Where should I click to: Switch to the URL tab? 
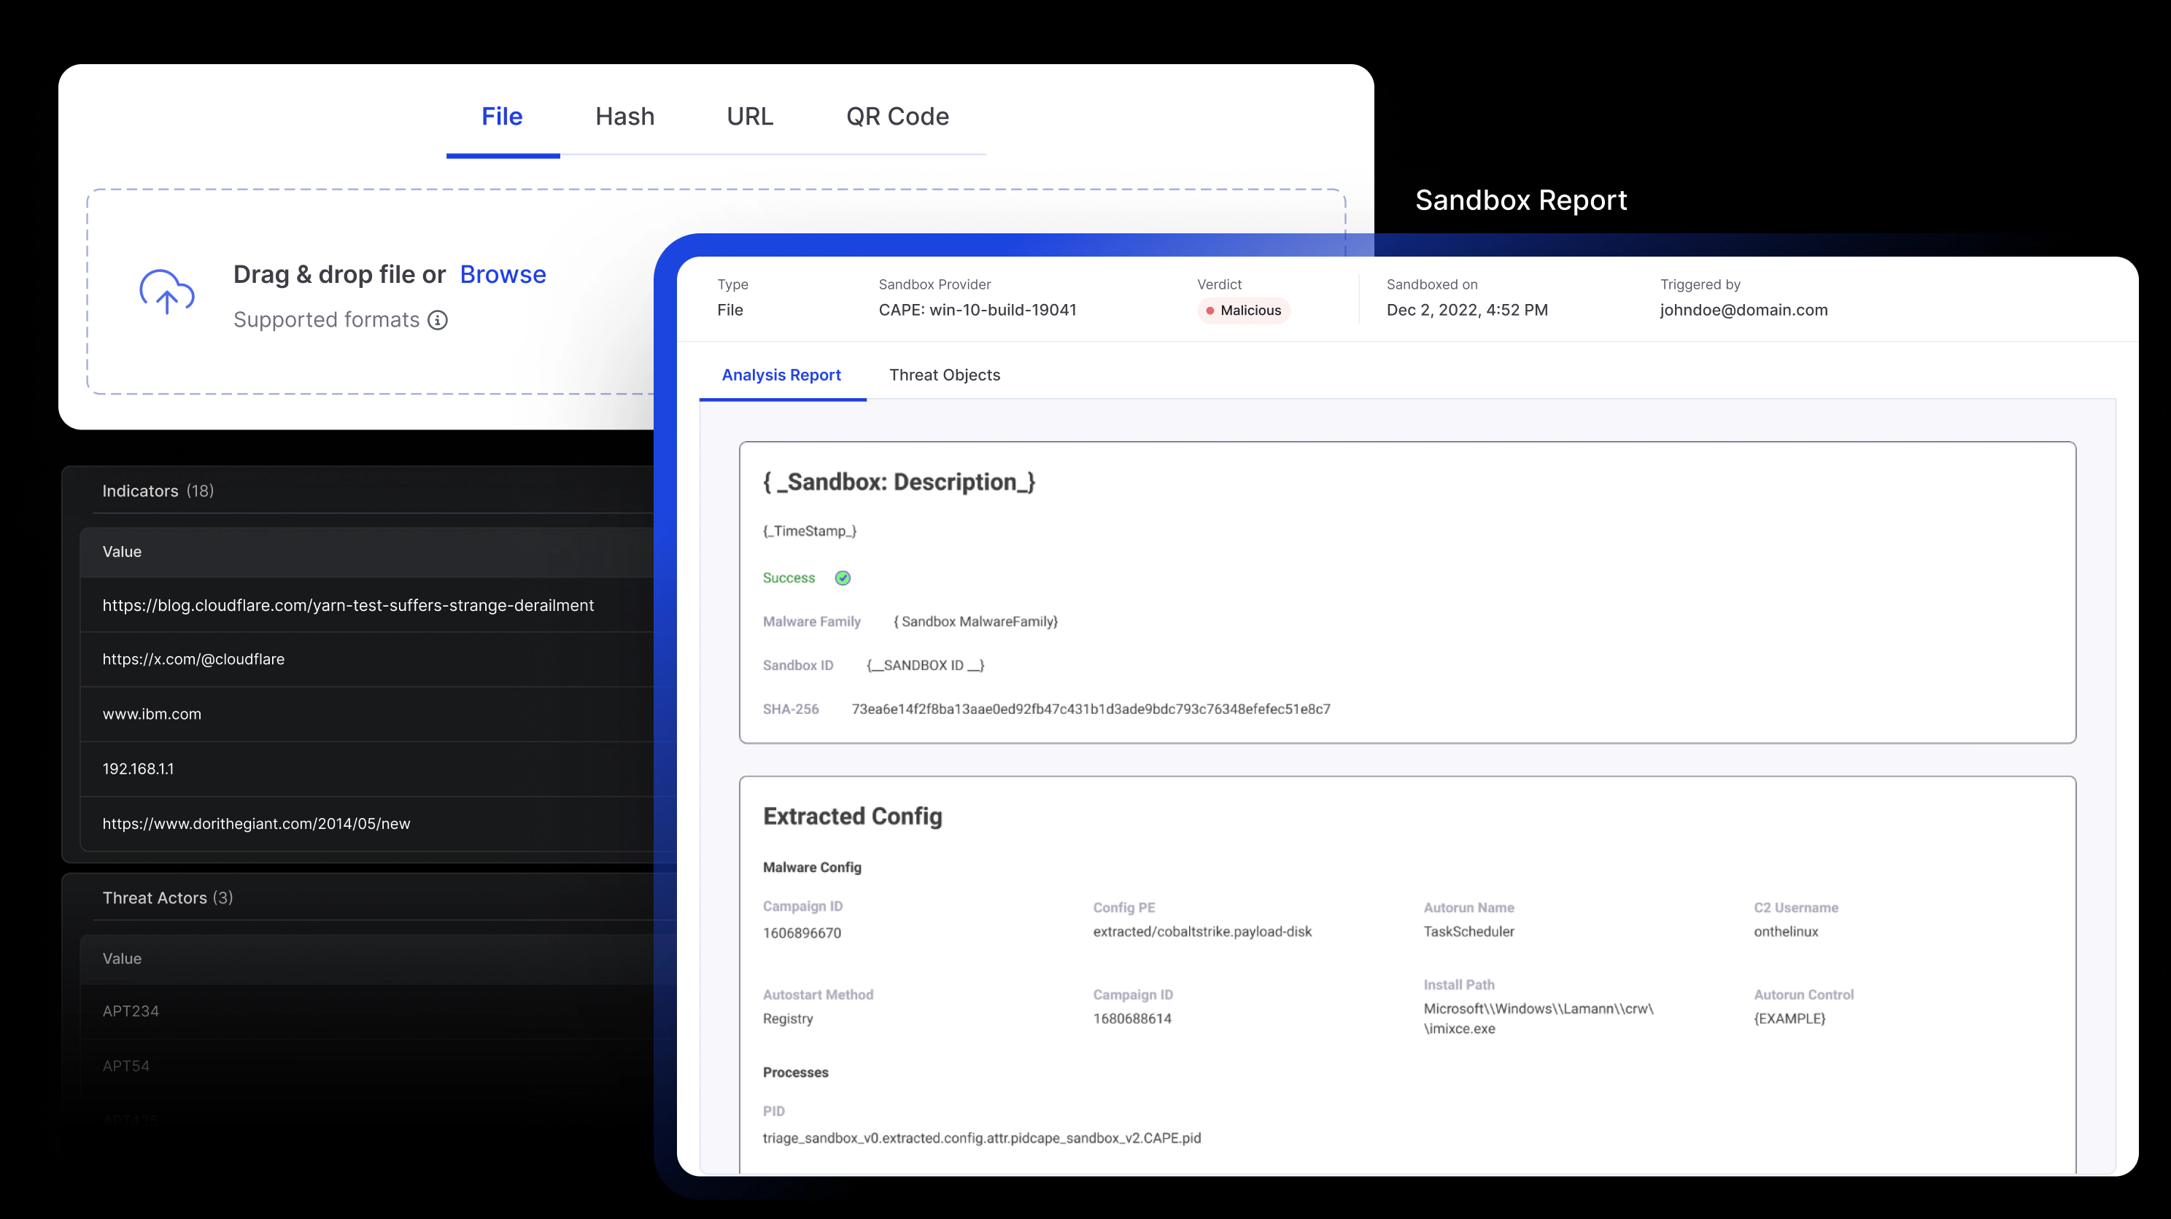coord(749,116)
